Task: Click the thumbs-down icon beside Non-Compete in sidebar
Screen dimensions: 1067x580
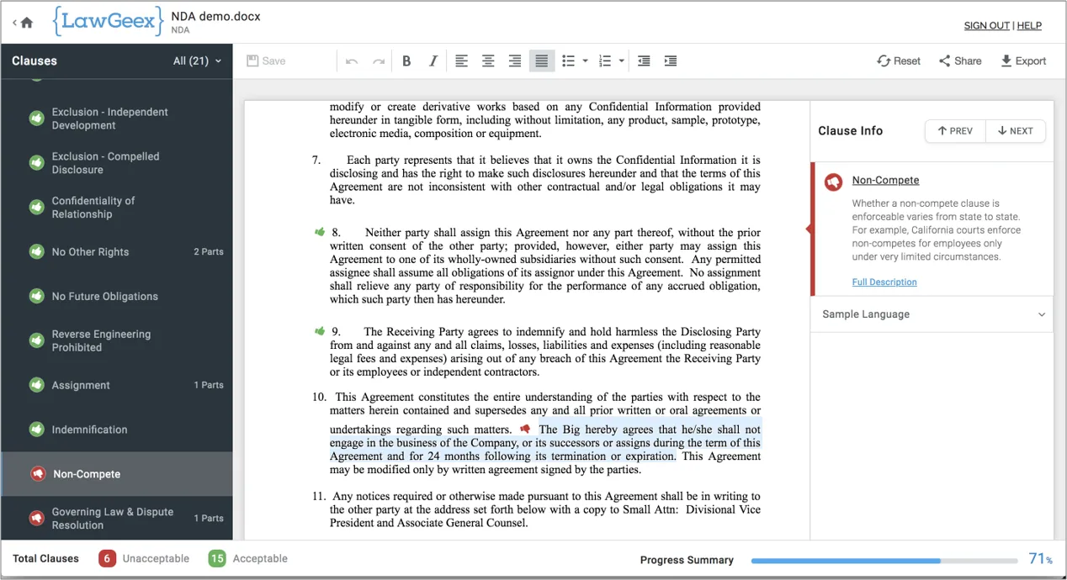Action: [37, 474]
